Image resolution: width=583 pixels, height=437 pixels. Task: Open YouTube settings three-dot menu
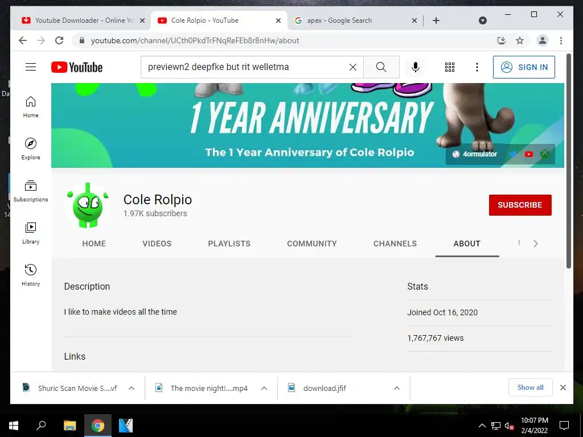477,67
